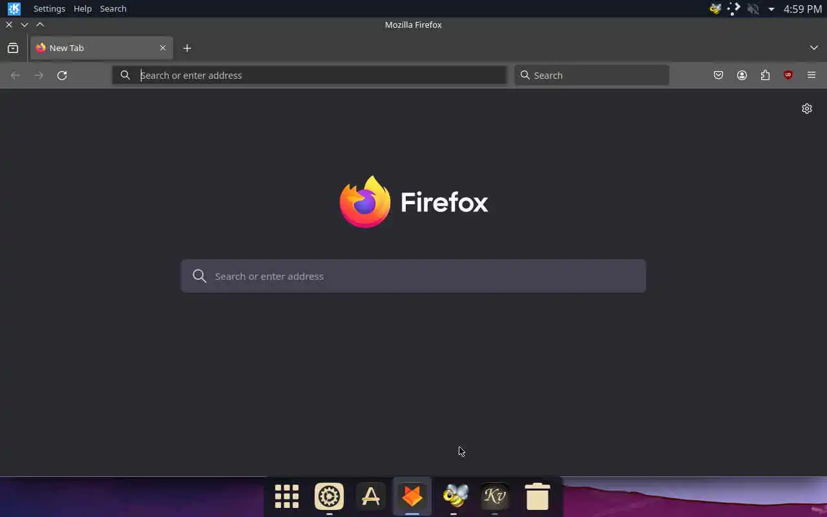827x517 pixels.
Task: Click the 4:59 PM clock
Action: 802,9
